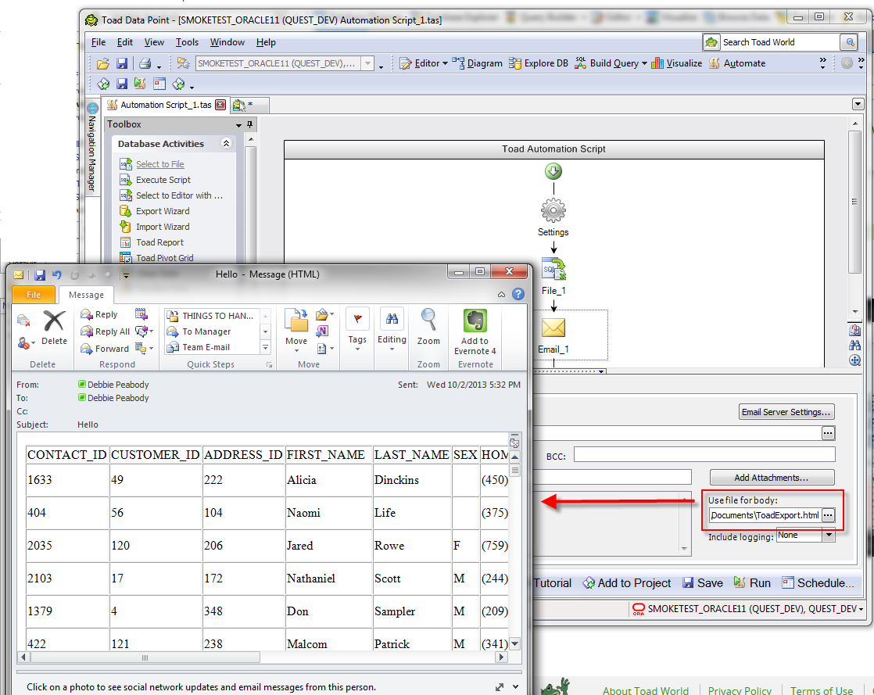This screenshot has width=874, height=695.
Task: Click the Privacy Policy link
Action: click(x=740, y=690)
